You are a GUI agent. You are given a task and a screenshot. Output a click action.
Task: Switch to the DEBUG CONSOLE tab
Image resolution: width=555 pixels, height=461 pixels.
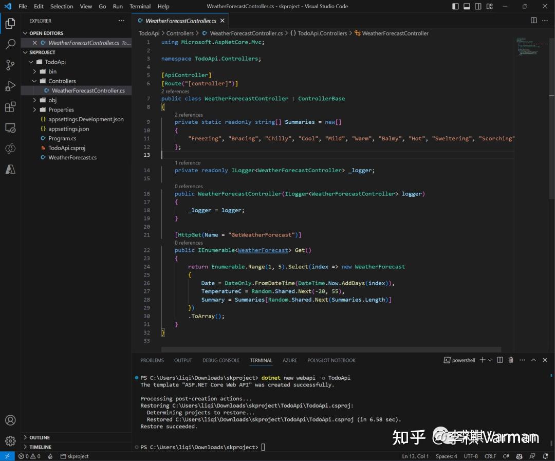(221, 360)
